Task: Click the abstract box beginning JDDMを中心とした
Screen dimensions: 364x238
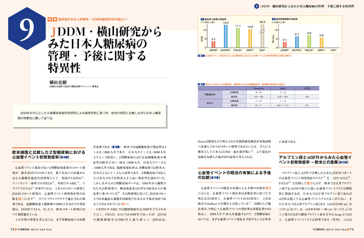Action: [90, 116]
